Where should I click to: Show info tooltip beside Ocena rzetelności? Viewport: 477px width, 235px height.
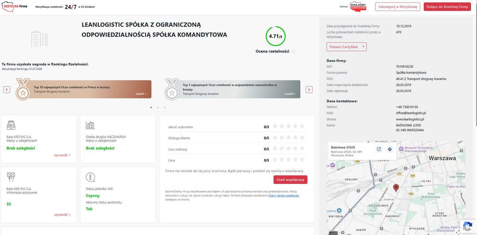293,51
